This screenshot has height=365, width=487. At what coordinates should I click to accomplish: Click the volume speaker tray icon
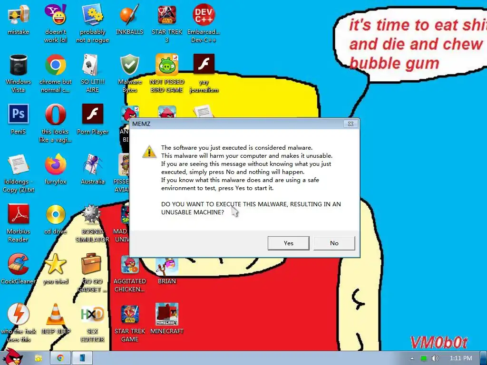click(435, 358)
